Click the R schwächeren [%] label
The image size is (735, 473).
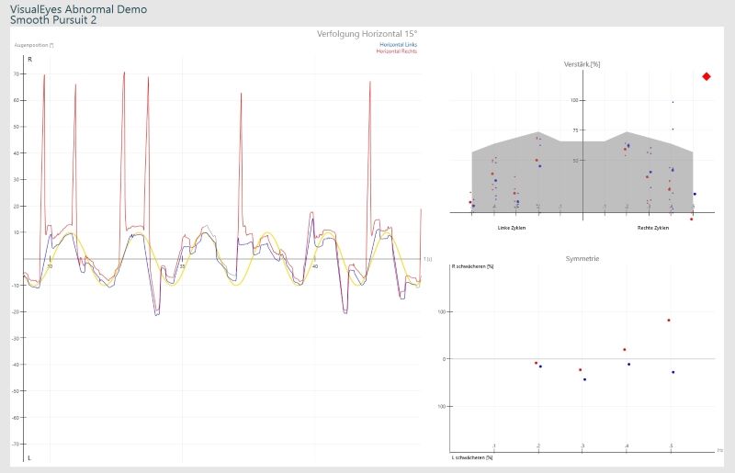472,266
